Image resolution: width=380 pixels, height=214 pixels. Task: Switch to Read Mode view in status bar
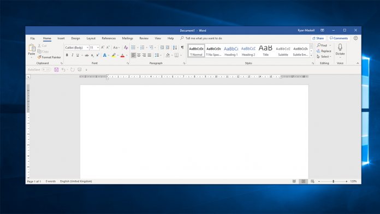[x=294, y=181]
